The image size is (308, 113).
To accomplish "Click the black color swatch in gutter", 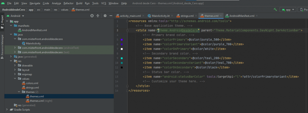I will 122,67.
